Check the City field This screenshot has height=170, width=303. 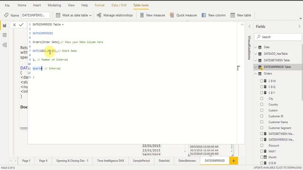pyautogui.click(x=262, y=99)
